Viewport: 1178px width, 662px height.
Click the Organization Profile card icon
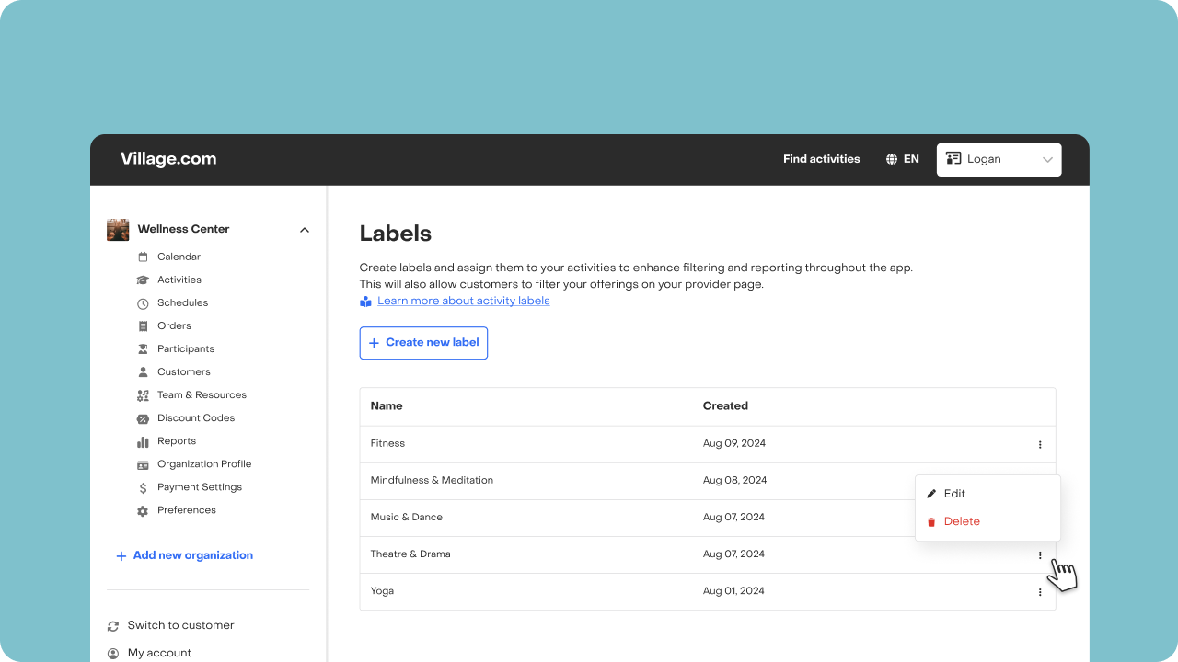tap(143, 465)
